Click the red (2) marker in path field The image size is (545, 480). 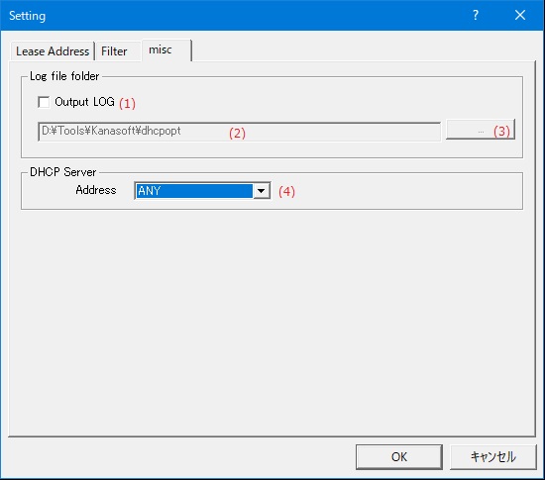coord(237,134)
